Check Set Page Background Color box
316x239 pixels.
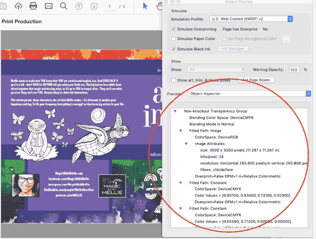pyautogui.click(x=224, y=38)
